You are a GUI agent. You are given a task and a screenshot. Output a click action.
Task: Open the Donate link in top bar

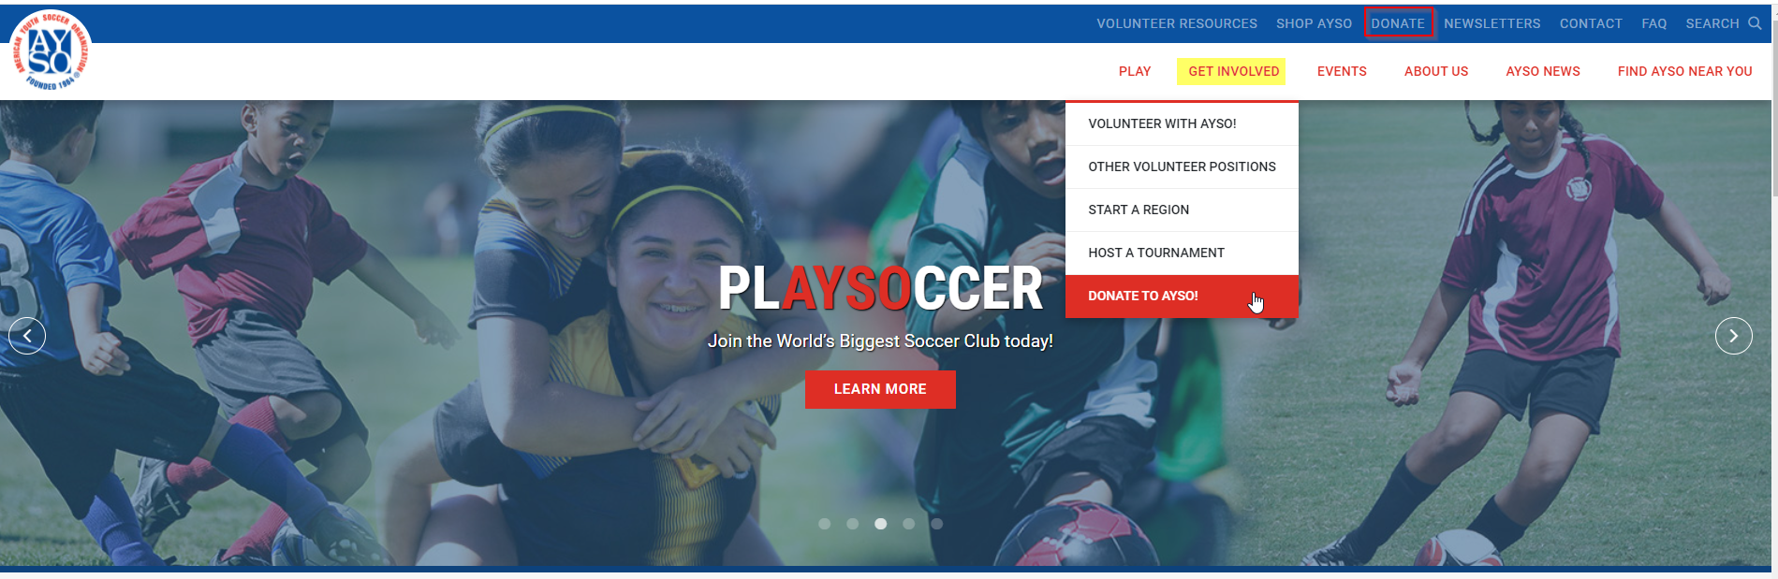1398,23
